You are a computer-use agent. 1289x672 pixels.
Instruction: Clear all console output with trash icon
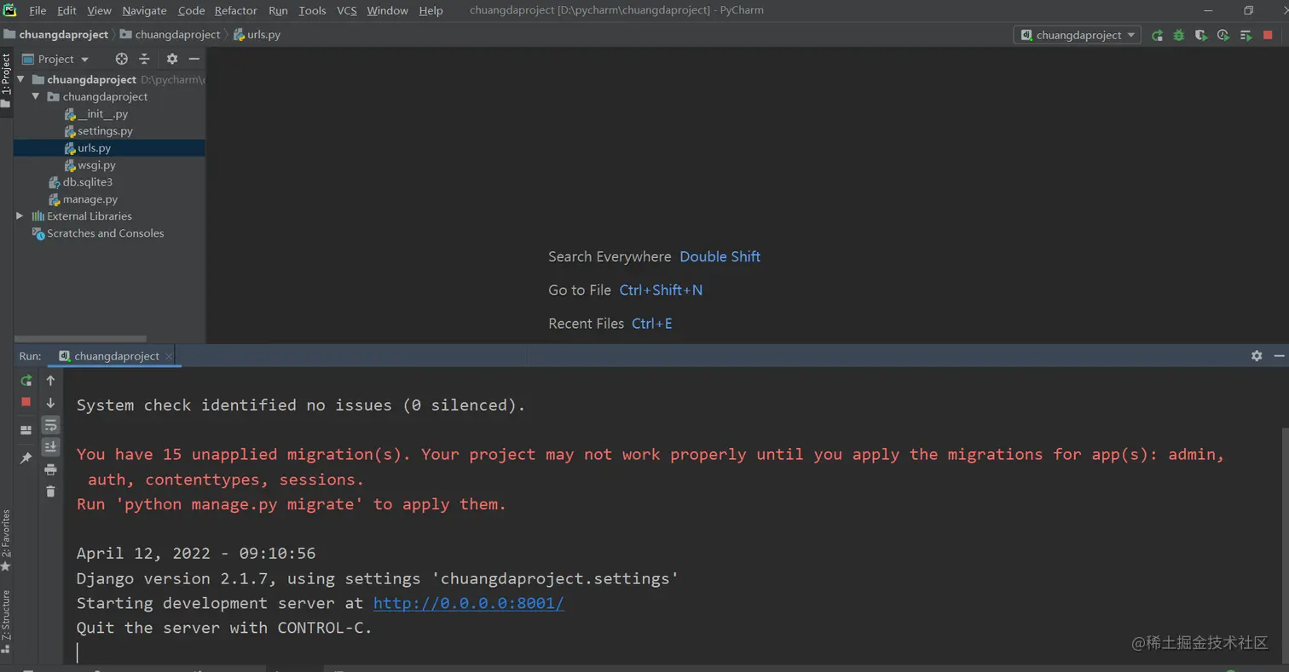coord(50,491)
